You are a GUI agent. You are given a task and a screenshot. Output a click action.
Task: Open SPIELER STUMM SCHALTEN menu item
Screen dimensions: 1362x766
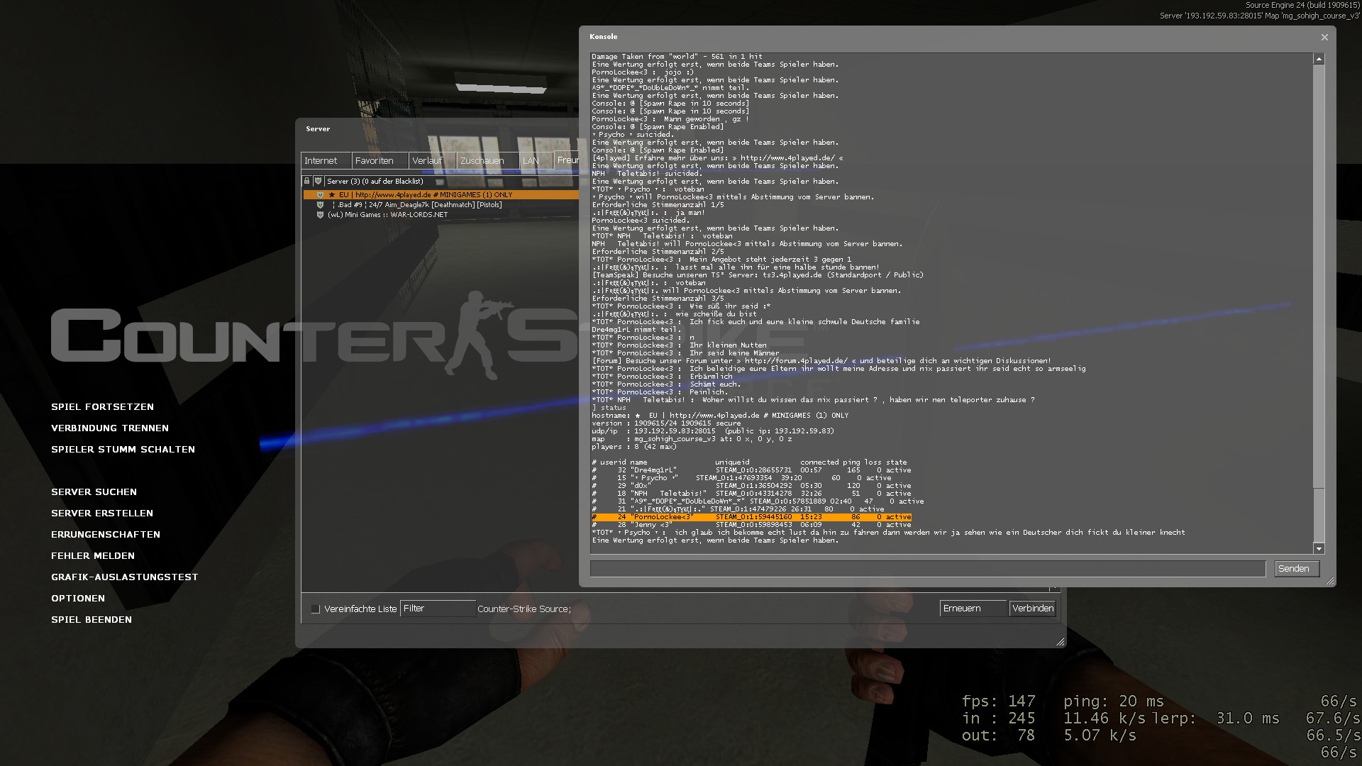(x=123, y=450)
